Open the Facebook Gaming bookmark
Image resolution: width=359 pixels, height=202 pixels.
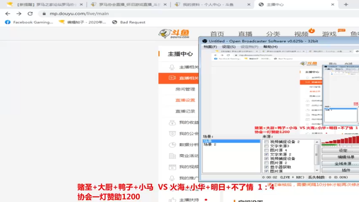tap(29, 22)
